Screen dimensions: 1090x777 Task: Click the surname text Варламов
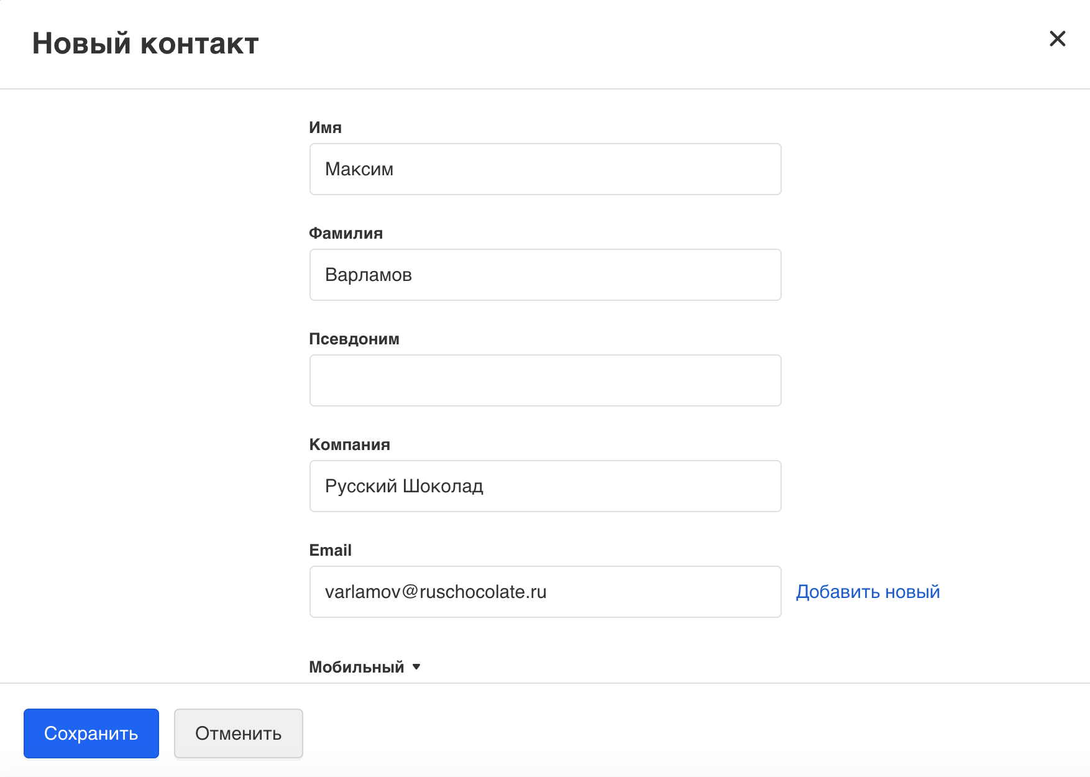point(369,275)
